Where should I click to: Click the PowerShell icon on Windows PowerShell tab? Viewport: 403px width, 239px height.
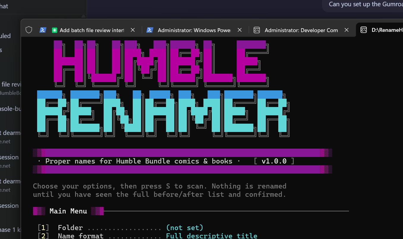click(x=150, y=30)
